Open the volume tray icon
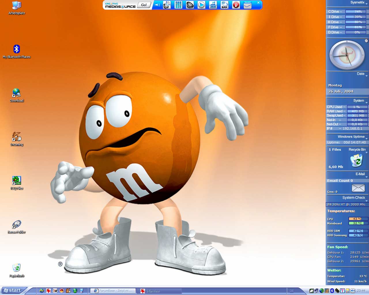Screen dimensions: 369x295 353,291
